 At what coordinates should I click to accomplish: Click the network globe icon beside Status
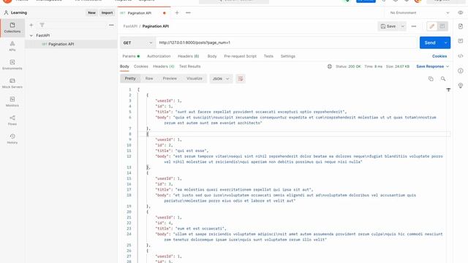click(330, 66)
